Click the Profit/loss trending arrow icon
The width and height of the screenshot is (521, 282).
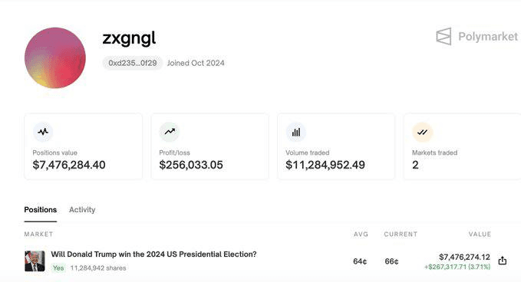[170, 132]
